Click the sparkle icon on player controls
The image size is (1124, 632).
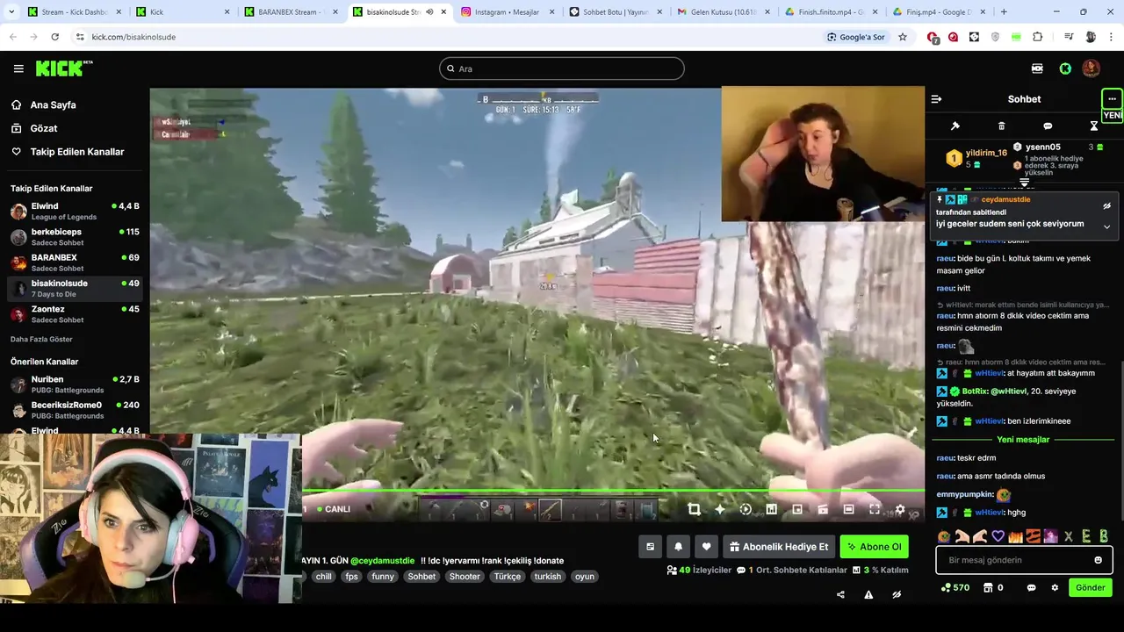point(720,509)
